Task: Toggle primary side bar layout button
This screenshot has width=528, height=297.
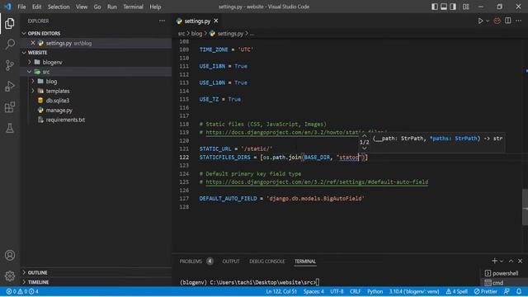Action: pyautogui.click(x=435, y=7)
